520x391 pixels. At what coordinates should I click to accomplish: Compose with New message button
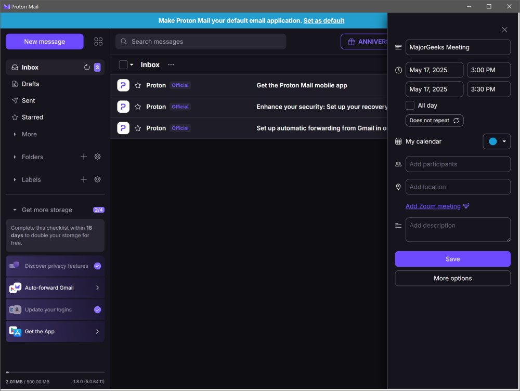pos(44,42)
